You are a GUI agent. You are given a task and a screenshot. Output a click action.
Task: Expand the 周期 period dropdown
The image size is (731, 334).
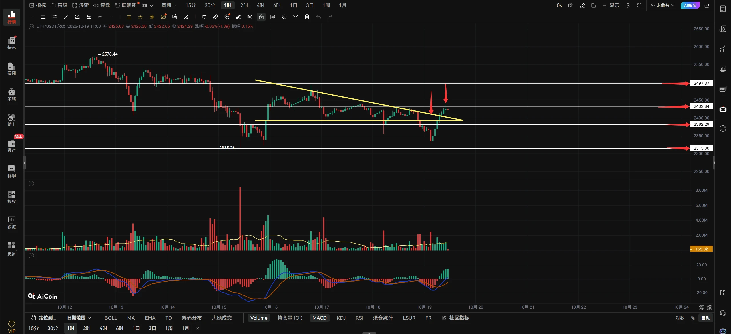(x=169, y=5)
